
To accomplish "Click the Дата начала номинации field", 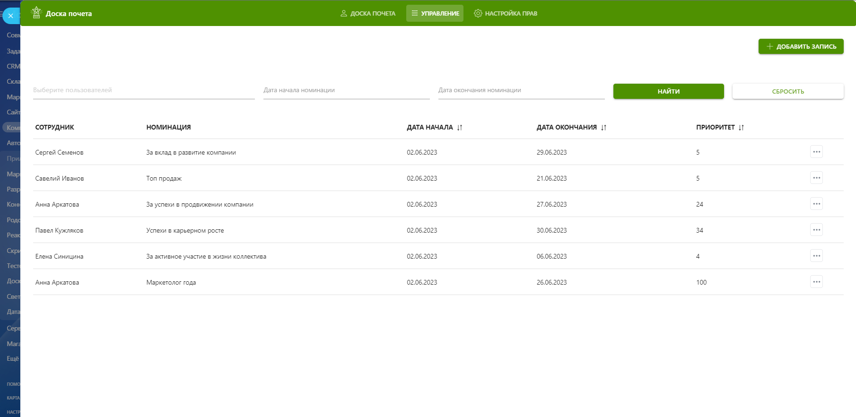I will (346, 90).
